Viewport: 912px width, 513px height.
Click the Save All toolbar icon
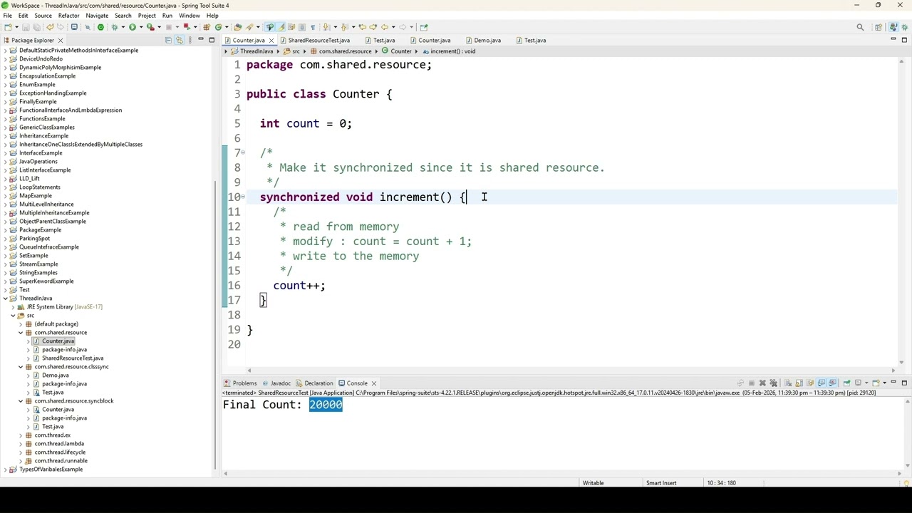tap(36, 27)
